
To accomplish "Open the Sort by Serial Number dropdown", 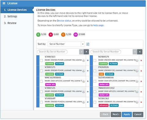I will pos(66,44).
